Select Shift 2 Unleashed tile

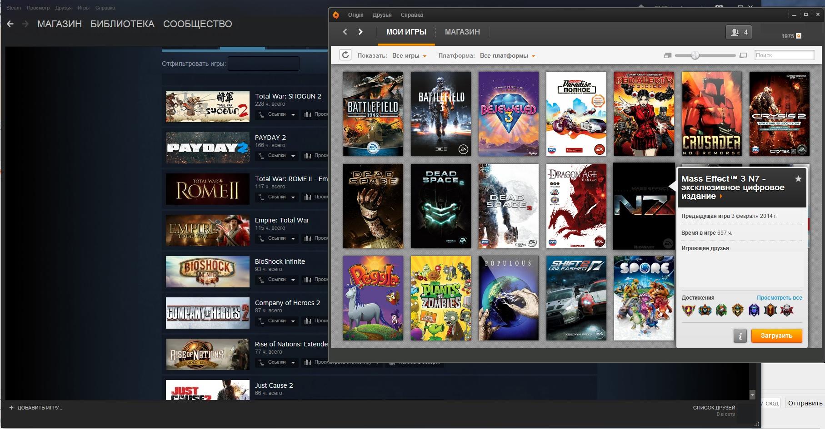576,298
